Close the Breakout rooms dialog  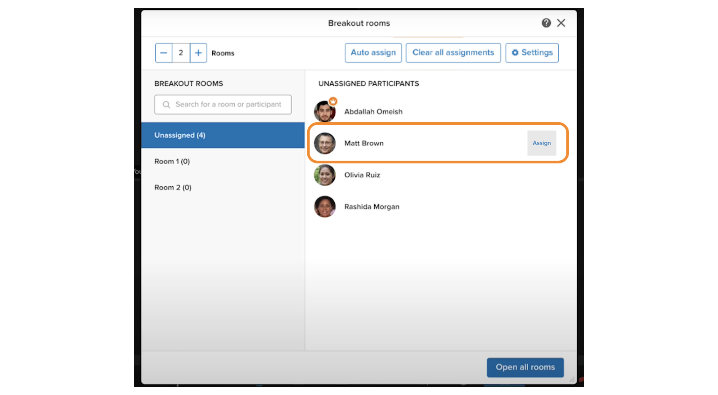(x=561, y=23)
